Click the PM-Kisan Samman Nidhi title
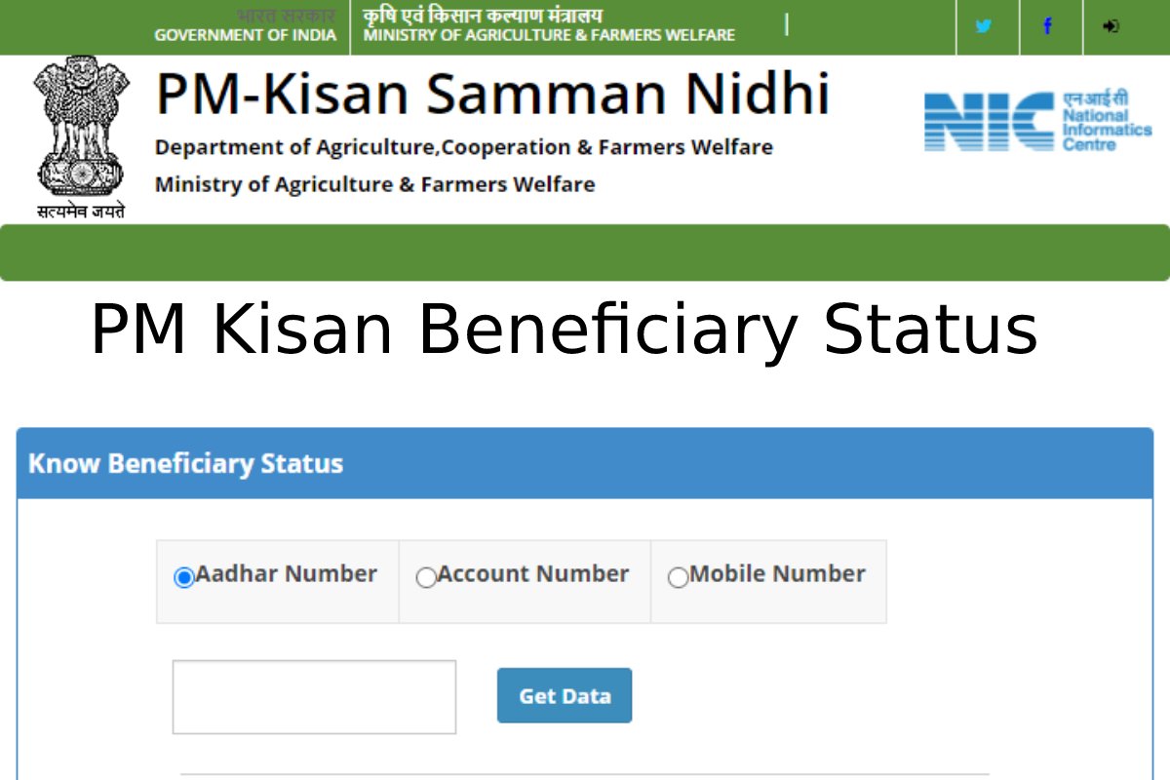 (492, 95)
